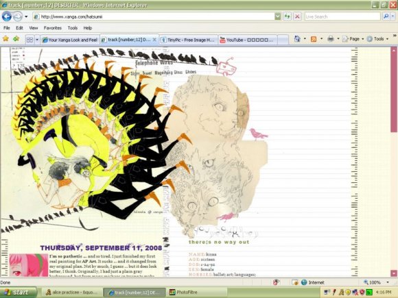Click the track [number;12] taskbar item
The image size is (398, 298).
click(x=134, y=293)
